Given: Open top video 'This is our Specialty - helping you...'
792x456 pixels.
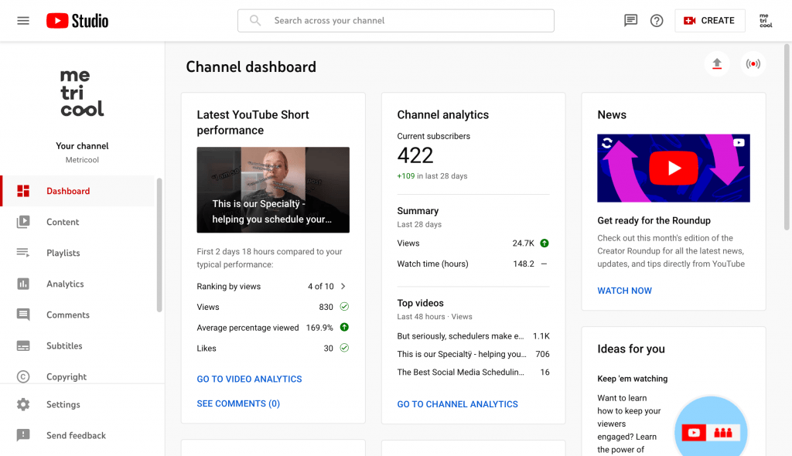Looking at the screenshot, I should pos(462,354).
